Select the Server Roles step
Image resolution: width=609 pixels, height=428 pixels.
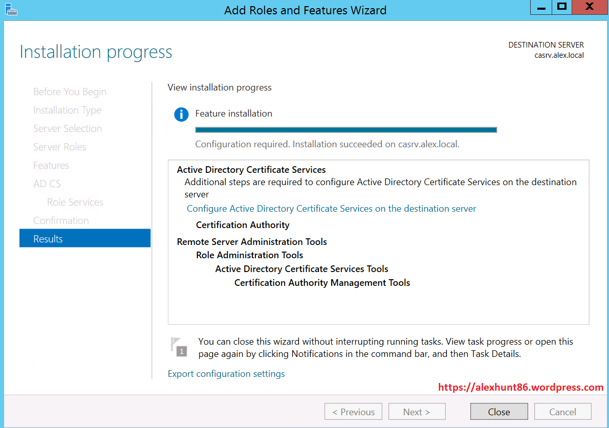[60, 147]
